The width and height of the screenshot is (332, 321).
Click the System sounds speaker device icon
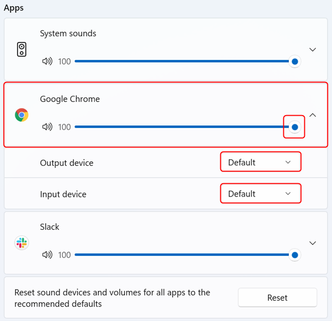[22, 49]
